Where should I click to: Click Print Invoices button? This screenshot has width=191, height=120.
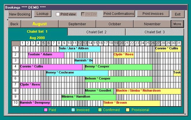[x=153, y=14]
